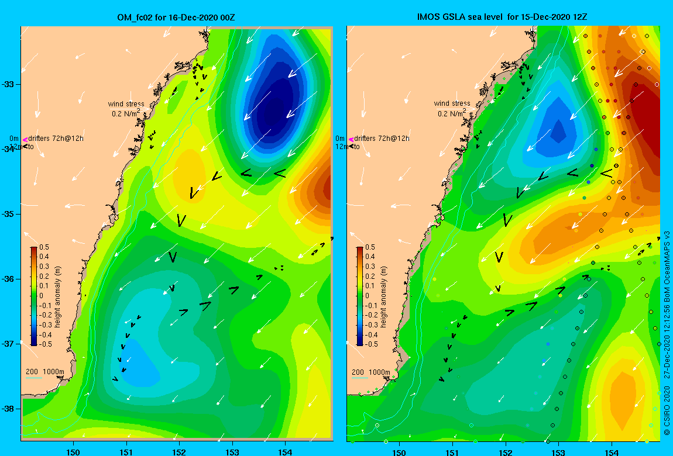The width and height of the screenshot is (673, 456).
Task: Click longitude 151 under the right map
Action: pyautogui.click(x=452, y=452)
